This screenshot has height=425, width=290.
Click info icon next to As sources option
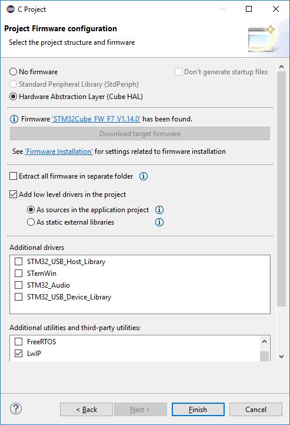159,209
